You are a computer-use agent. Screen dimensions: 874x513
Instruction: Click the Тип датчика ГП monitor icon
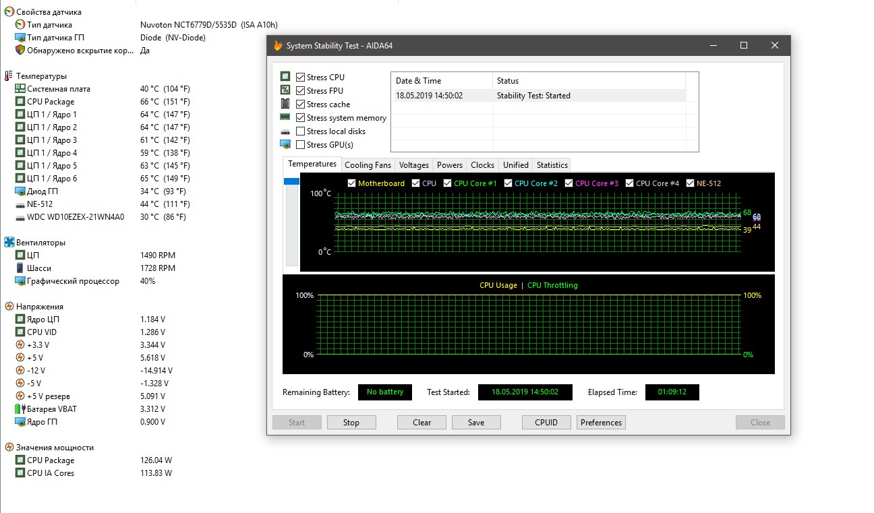[x=20, y=38]
